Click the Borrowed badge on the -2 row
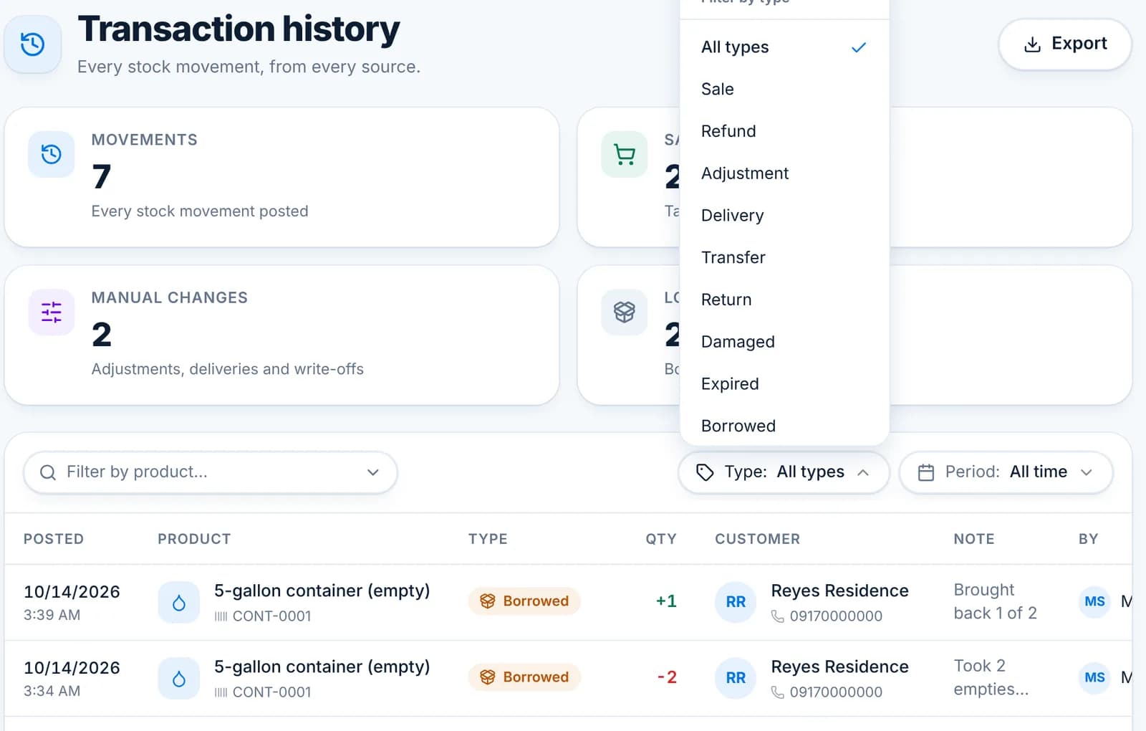 tap(524, 677)
